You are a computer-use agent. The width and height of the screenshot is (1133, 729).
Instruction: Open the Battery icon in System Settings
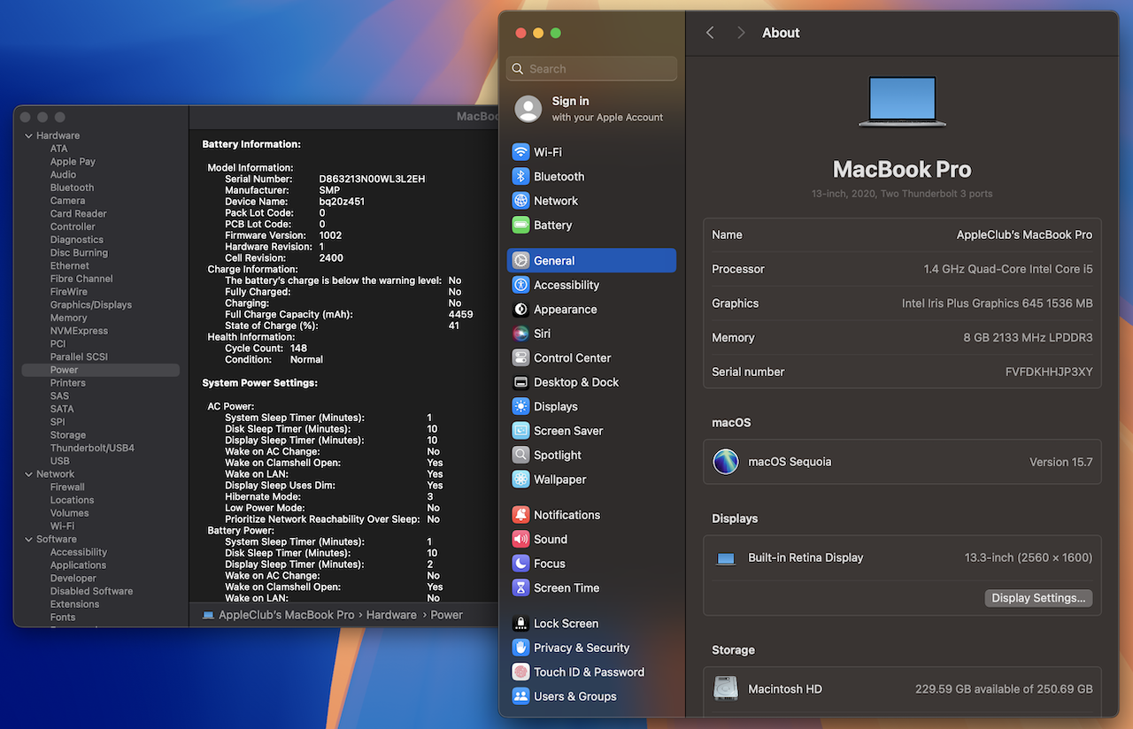[x=520, y=225]
